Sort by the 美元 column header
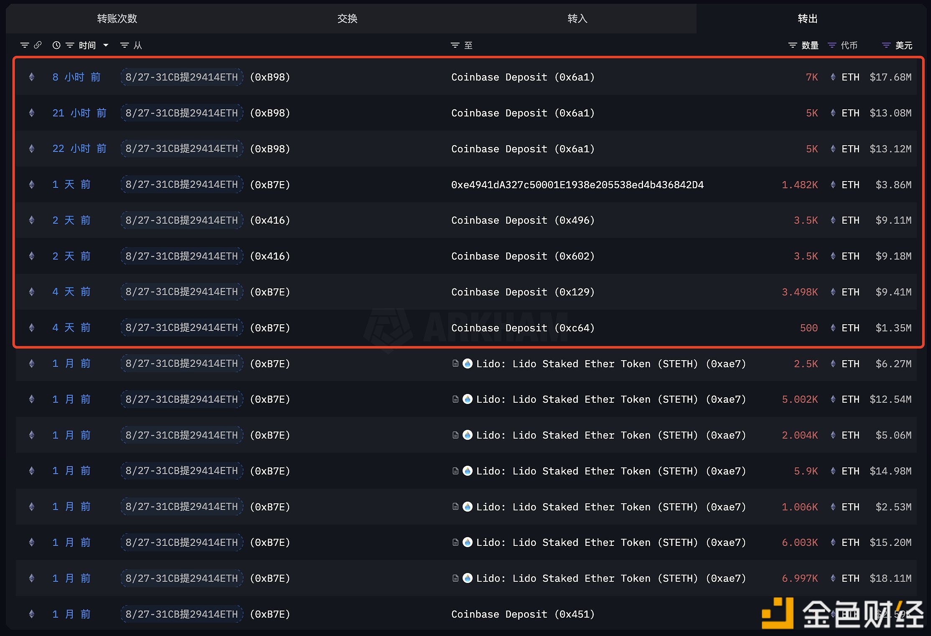This screenshot has width=931, height=636. [x=904, y=45]
